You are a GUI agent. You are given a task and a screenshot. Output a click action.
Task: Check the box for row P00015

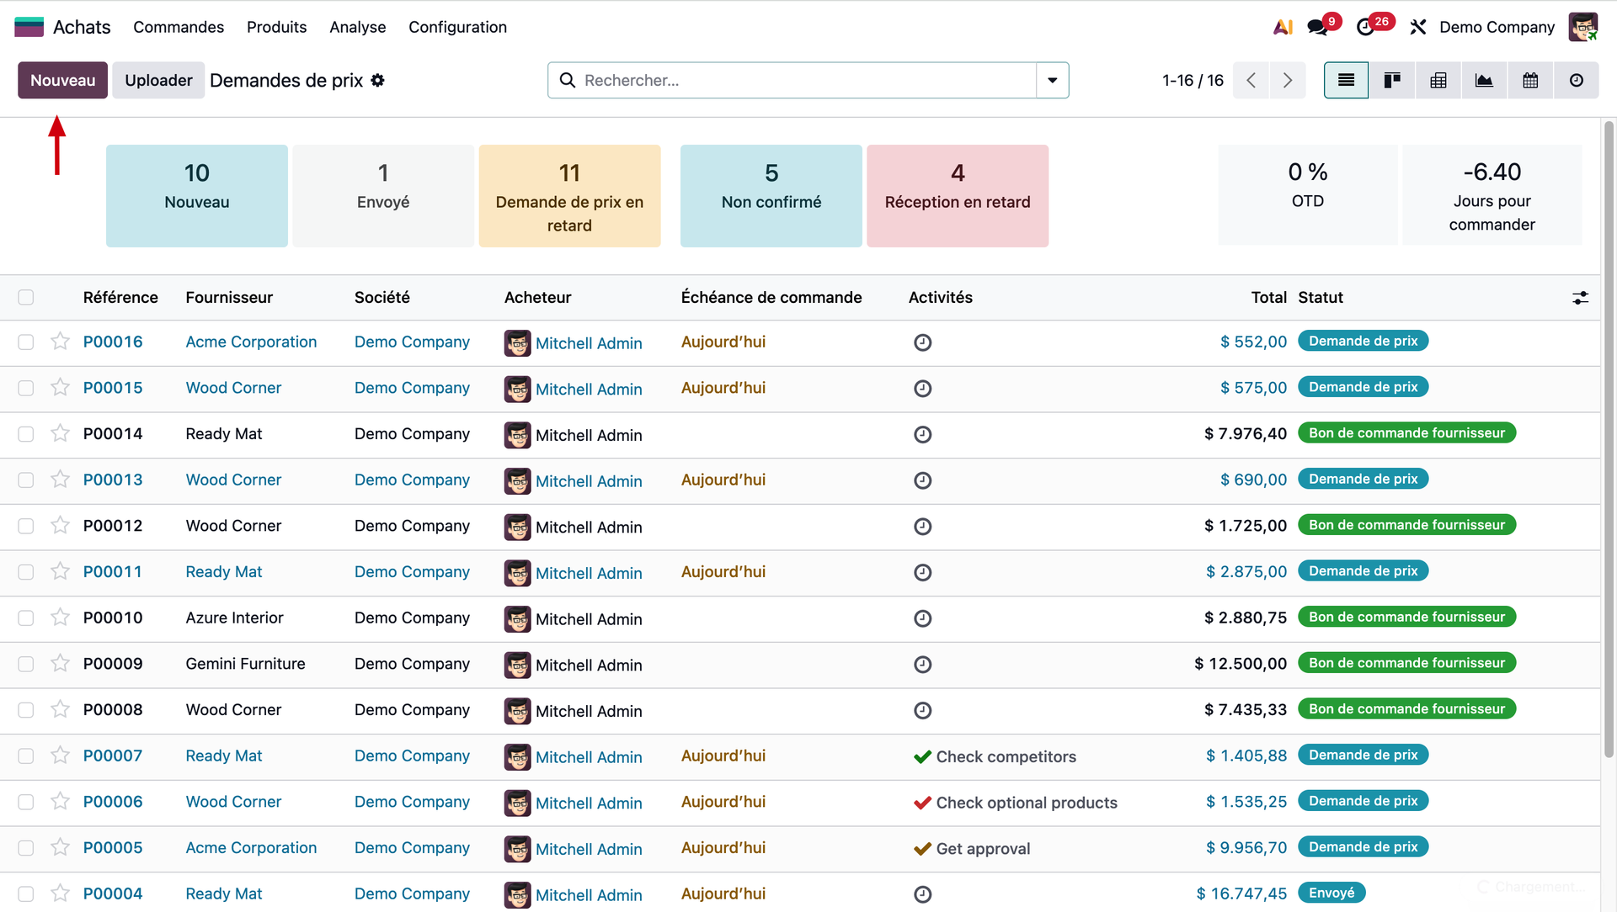coord(26,388)
